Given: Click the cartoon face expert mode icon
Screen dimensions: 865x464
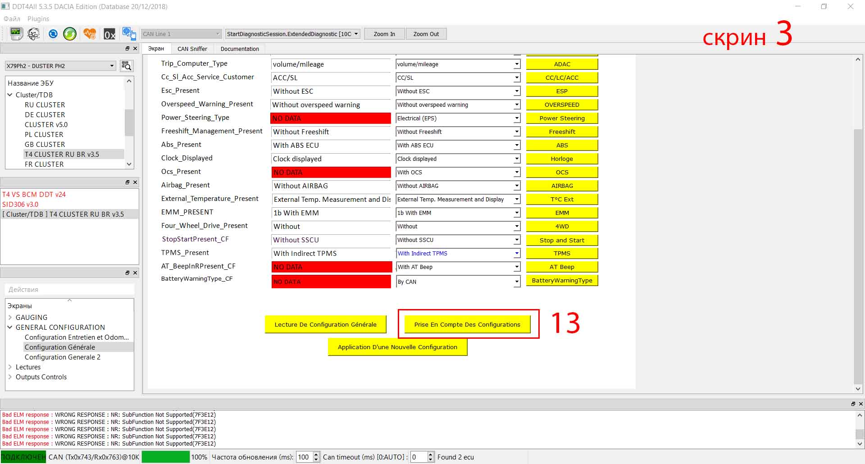Looking at the screenshot, I should coord(34,34).
